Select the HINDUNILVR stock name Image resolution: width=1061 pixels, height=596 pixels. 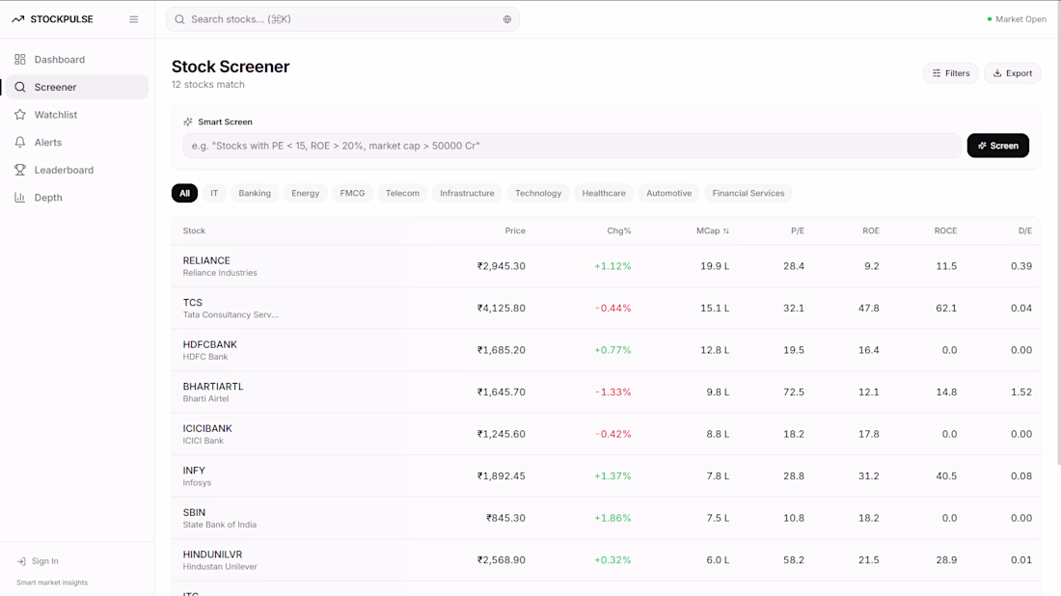212,555
